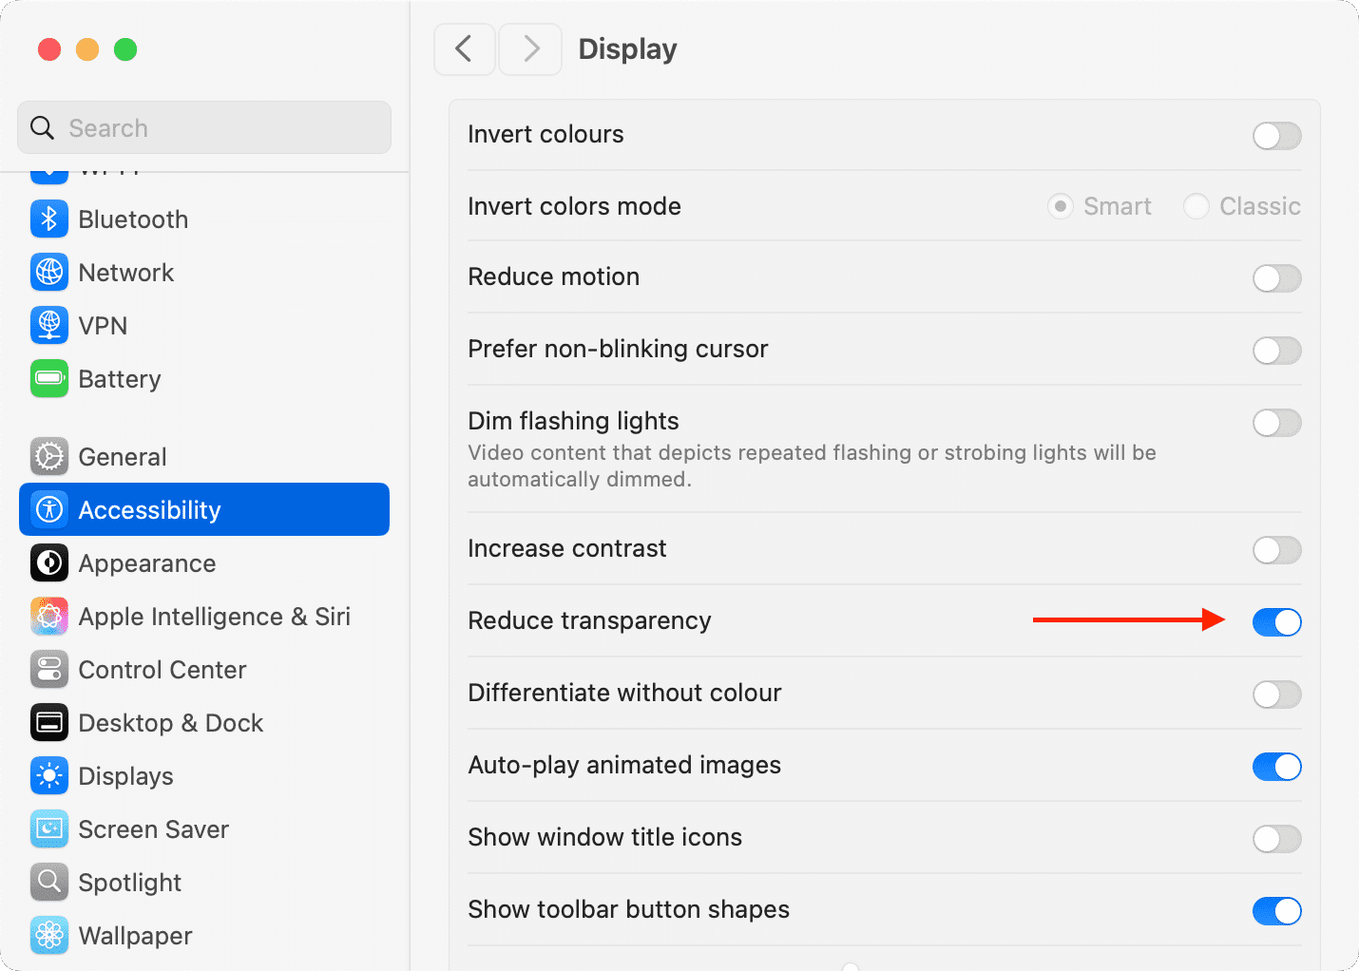
Task: Select the Network globe icon
Action: coord(49,273)
